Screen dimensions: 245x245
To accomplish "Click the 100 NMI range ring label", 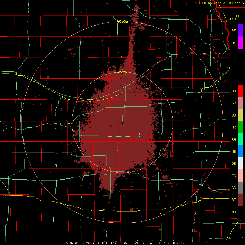I will pyautogui.click(x=122, y=22).
